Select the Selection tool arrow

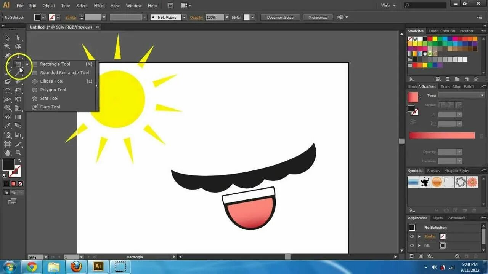pyautogui.click(x=7, y=38)
